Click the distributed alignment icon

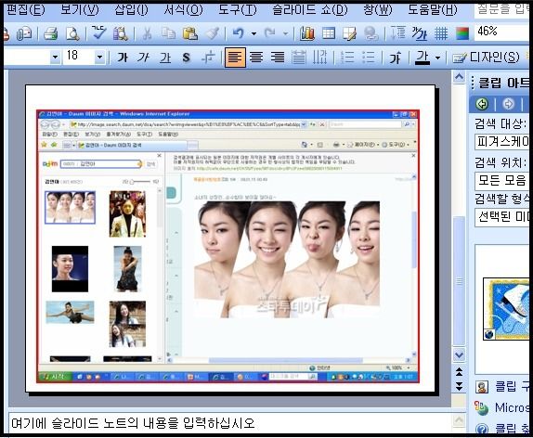[299, 58]
